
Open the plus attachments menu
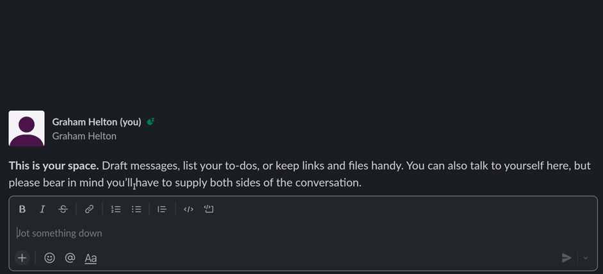click(x=22, y=257)
